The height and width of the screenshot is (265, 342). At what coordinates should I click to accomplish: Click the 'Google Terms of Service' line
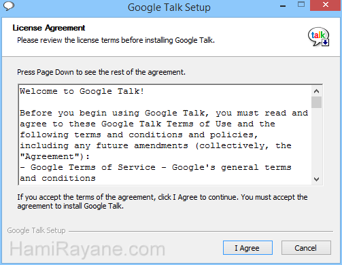point(156,167)
